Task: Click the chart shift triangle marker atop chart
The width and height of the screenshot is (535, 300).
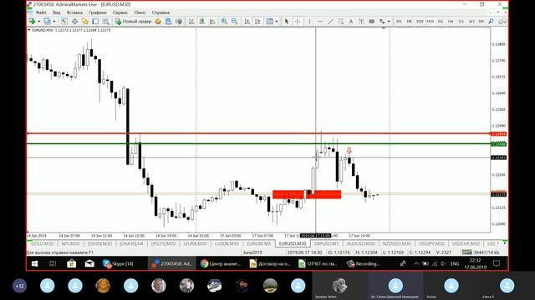Action: tap(384, 28)
